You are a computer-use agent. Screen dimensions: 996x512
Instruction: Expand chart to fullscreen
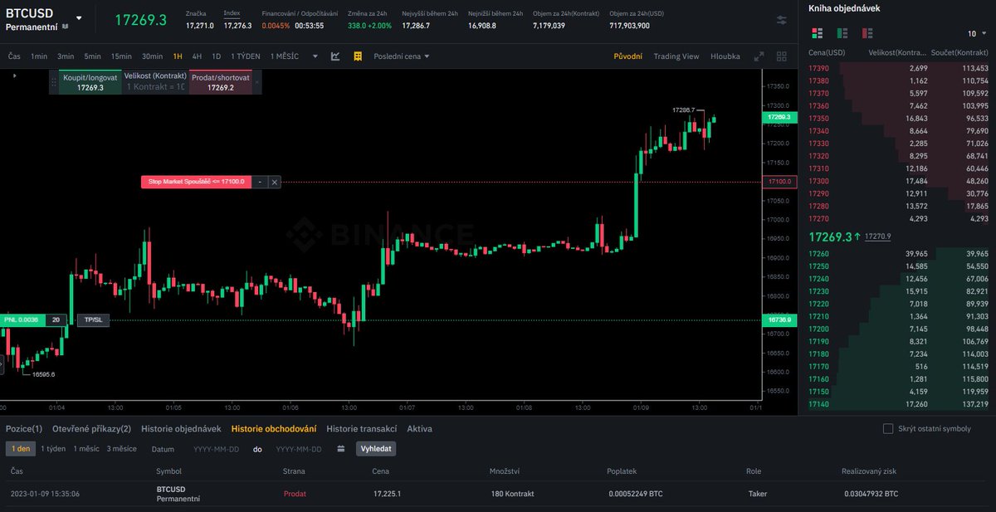tap(759, 56)
